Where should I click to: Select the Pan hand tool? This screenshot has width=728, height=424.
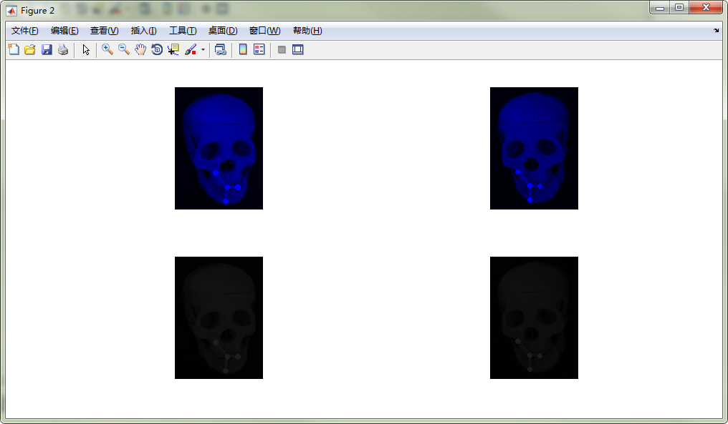(x=140, y=49)
